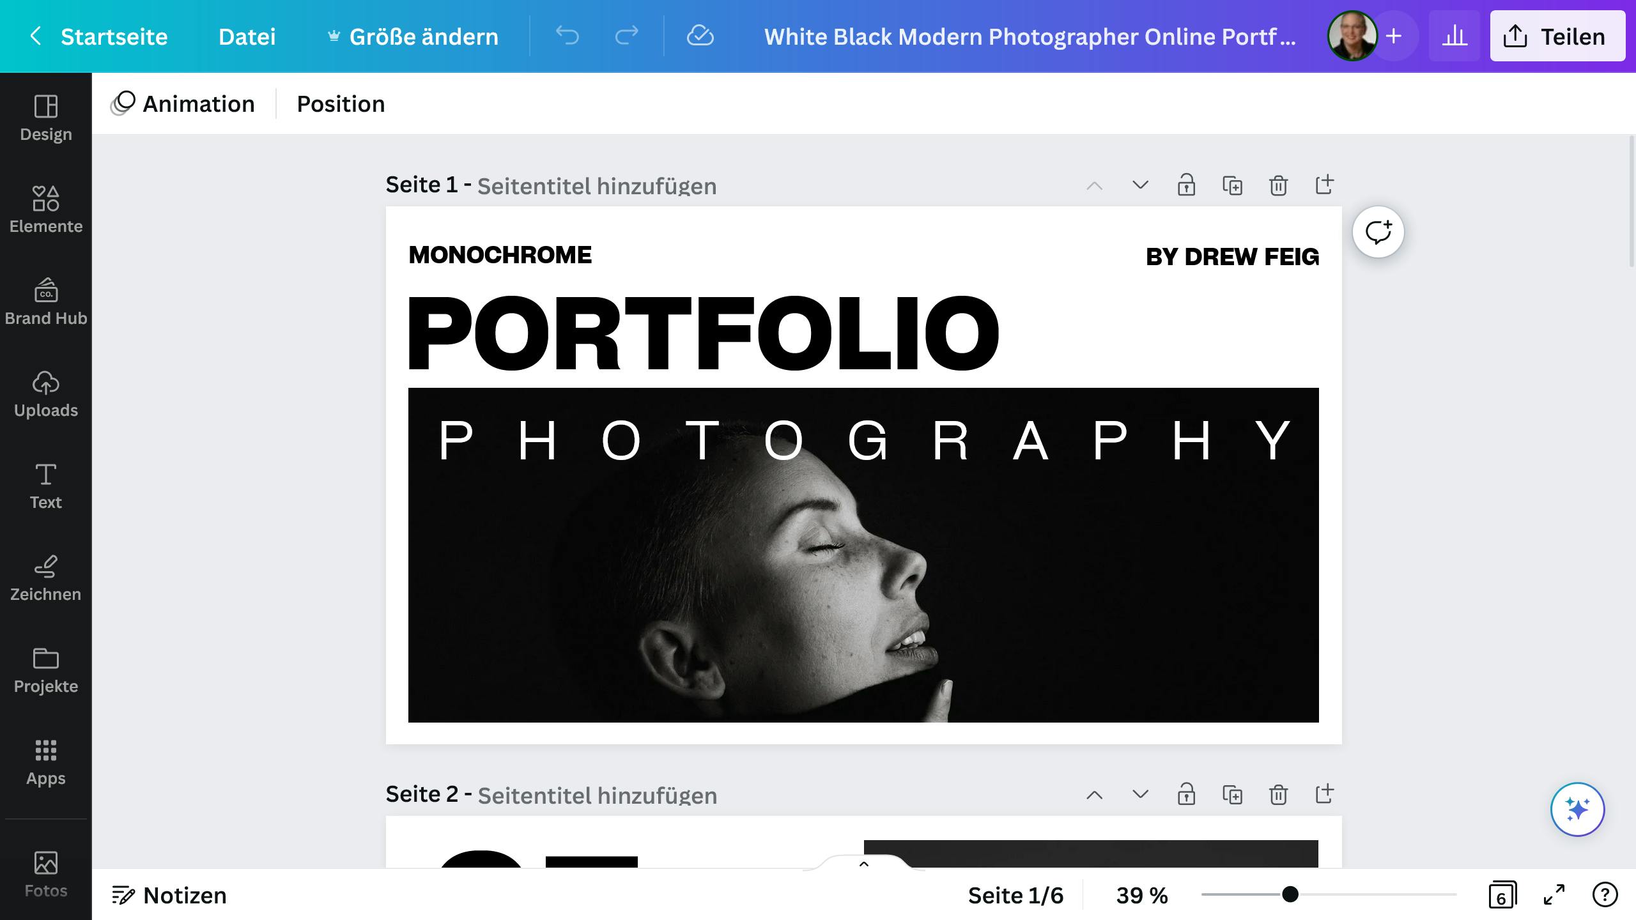Screen dimensions: 1636x920
Task: Add a comment on page 1
Action: [x=1378, y=232]
